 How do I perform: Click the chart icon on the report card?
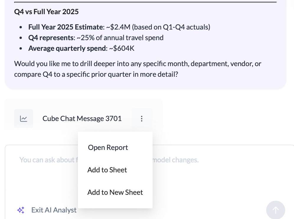[x=24, y=119]
